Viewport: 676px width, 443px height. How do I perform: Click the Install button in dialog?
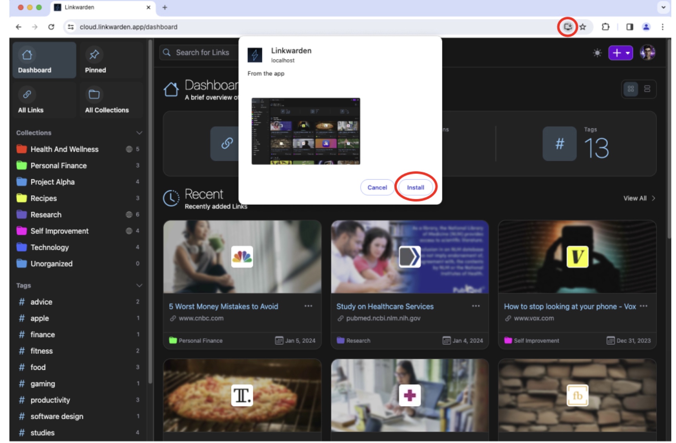tap(416, 187)
